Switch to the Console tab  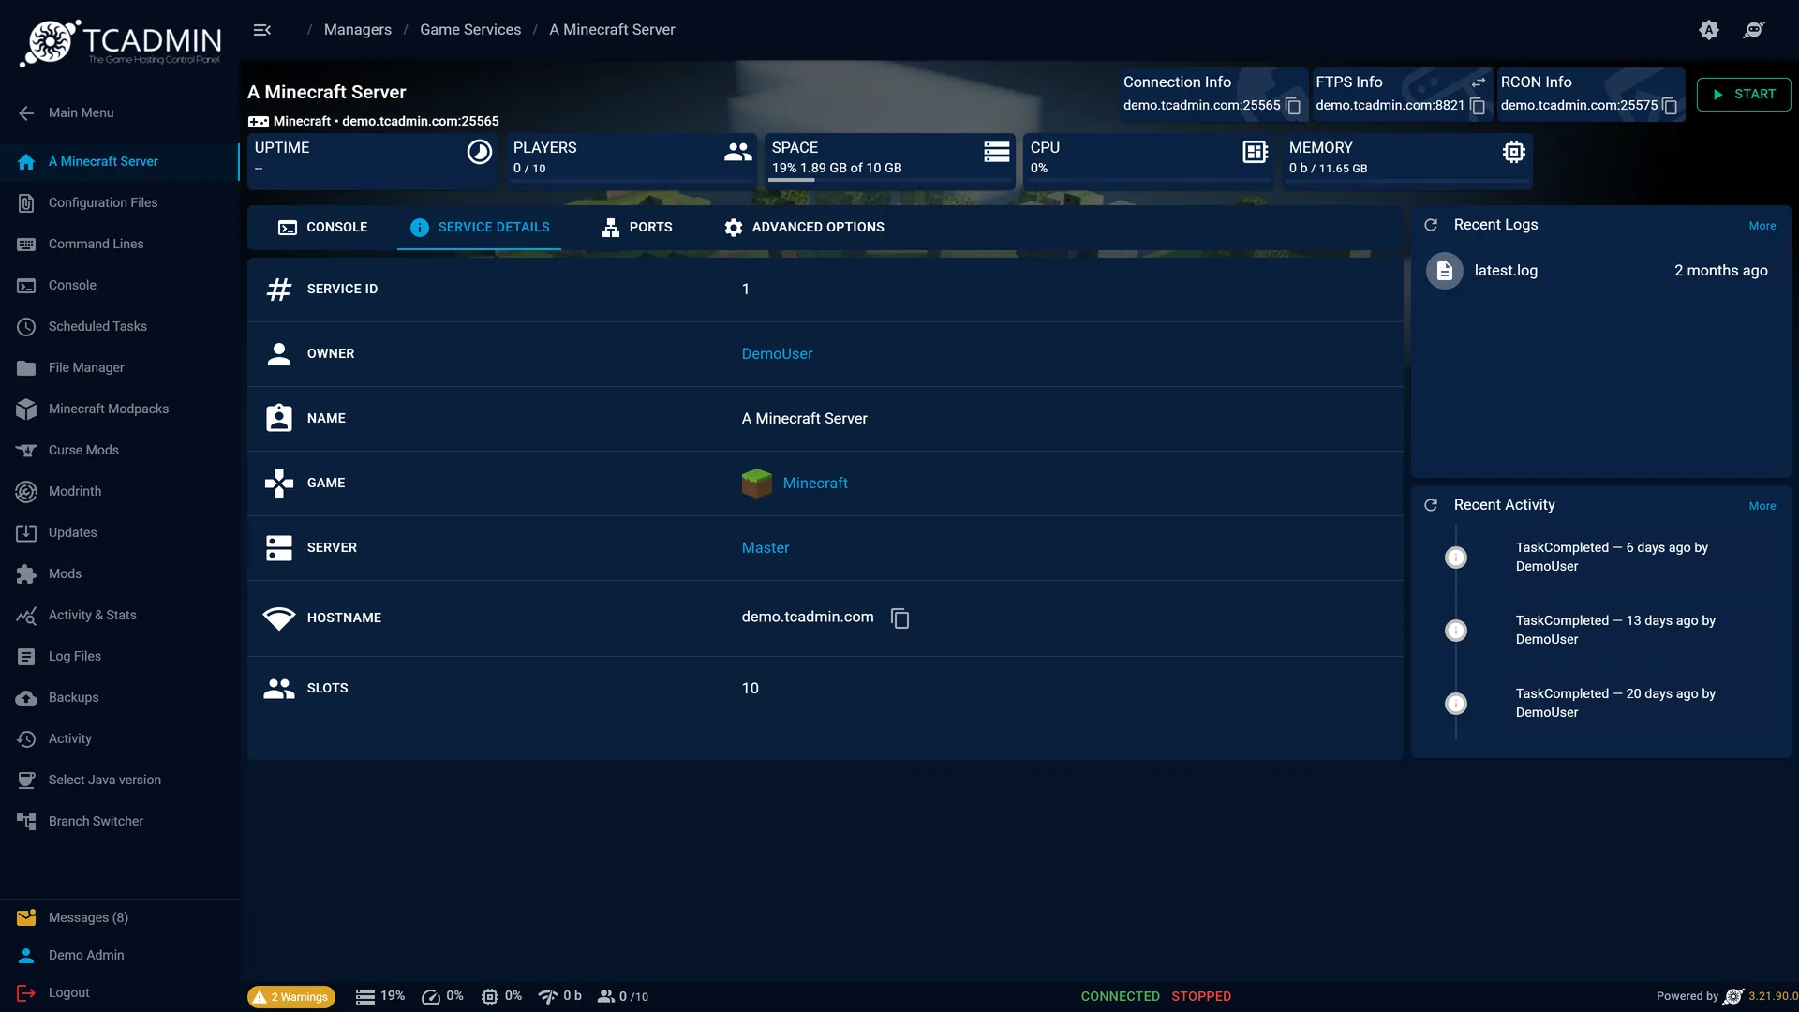(322, 228)
